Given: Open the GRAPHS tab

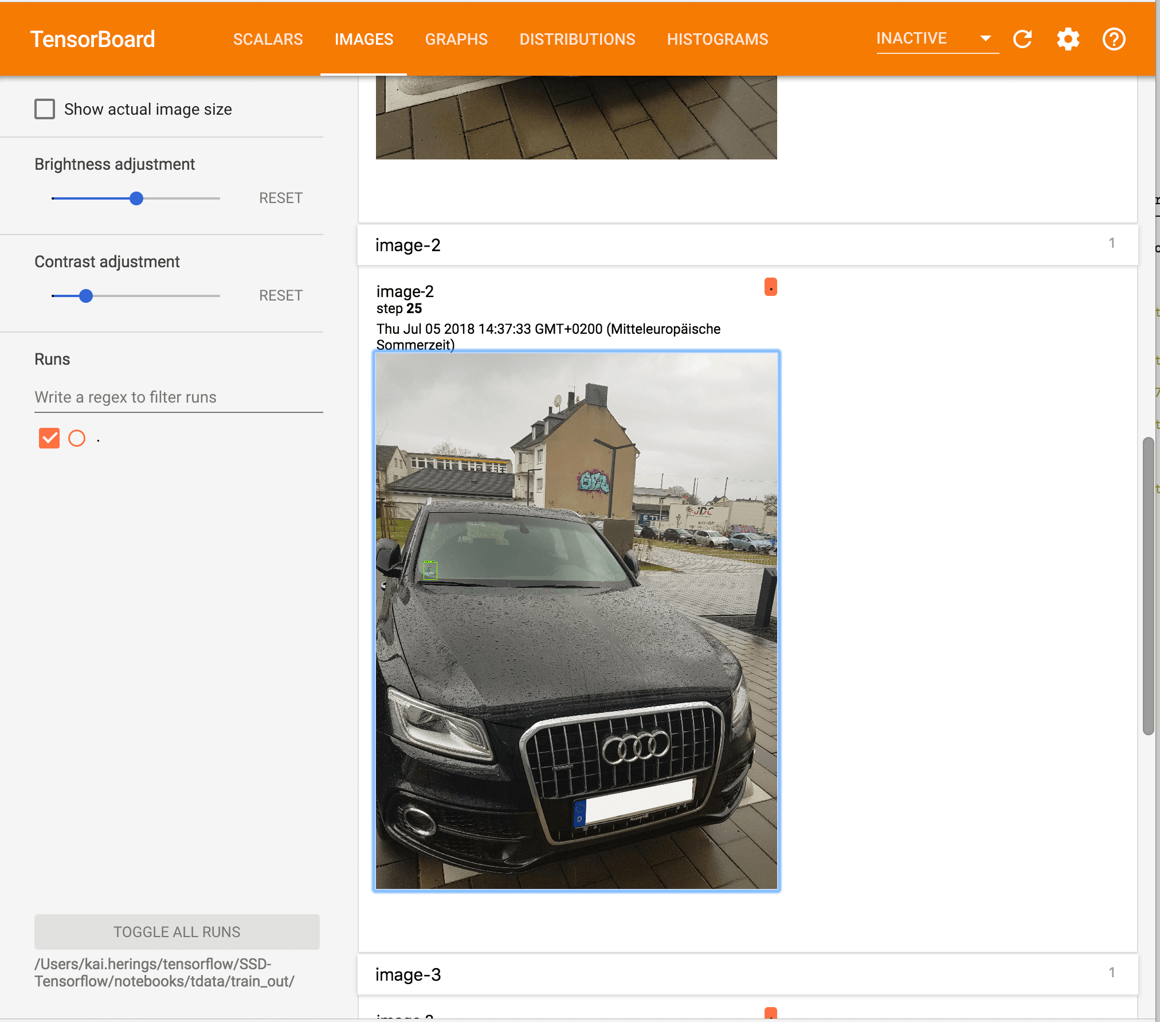Looking at the screenshot, I should [456, 39].
